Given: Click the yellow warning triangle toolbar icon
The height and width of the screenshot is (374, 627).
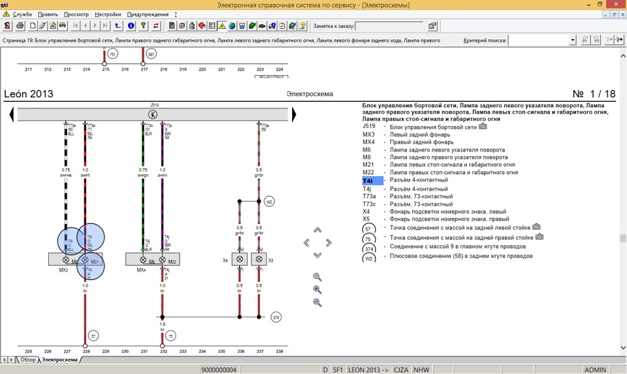Looking at the screenshot, I should click(x=222, y=26).
